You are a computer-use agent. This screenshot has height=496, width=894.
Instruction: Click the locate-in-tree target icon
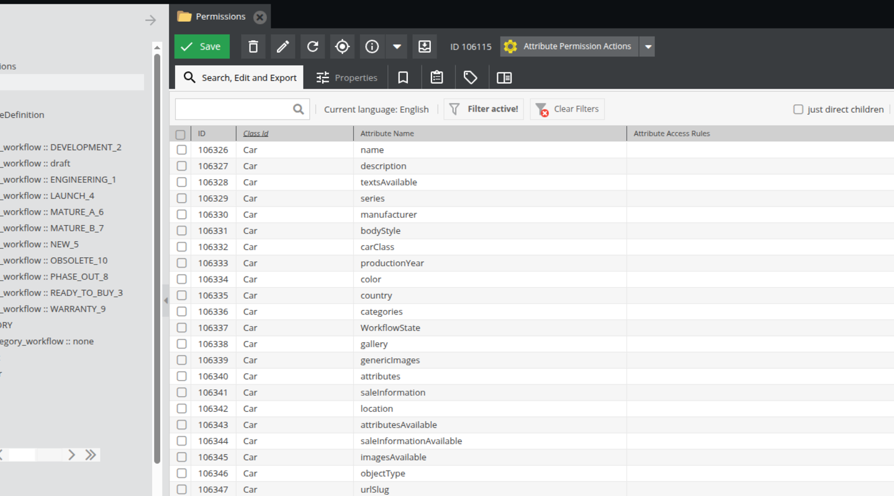click(x=342, y=46)
